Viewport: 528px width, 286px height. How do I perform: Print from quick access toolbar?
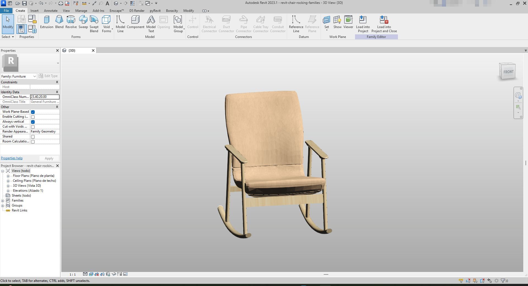(x=61, y=3)
